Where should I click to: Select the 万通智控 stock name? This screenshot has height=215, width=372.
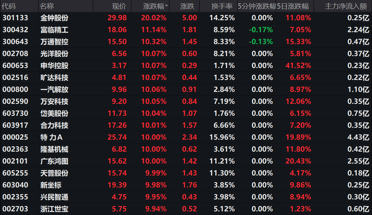click(x=54, y=42)
